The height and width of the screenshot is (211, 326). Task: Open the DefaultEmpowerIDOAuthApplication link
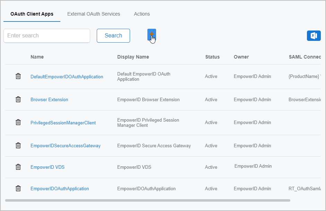point(67,77)
